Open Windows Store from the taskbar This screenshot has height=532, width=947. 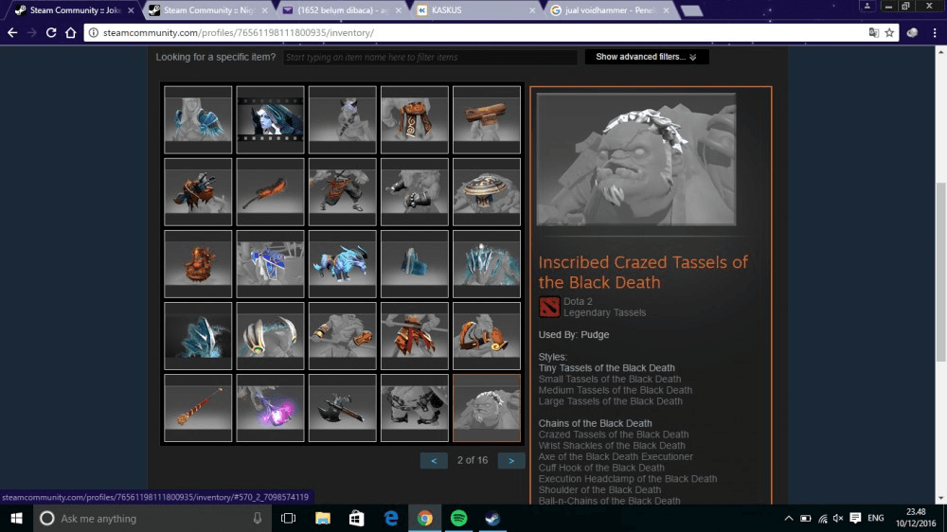coord(356,518)
